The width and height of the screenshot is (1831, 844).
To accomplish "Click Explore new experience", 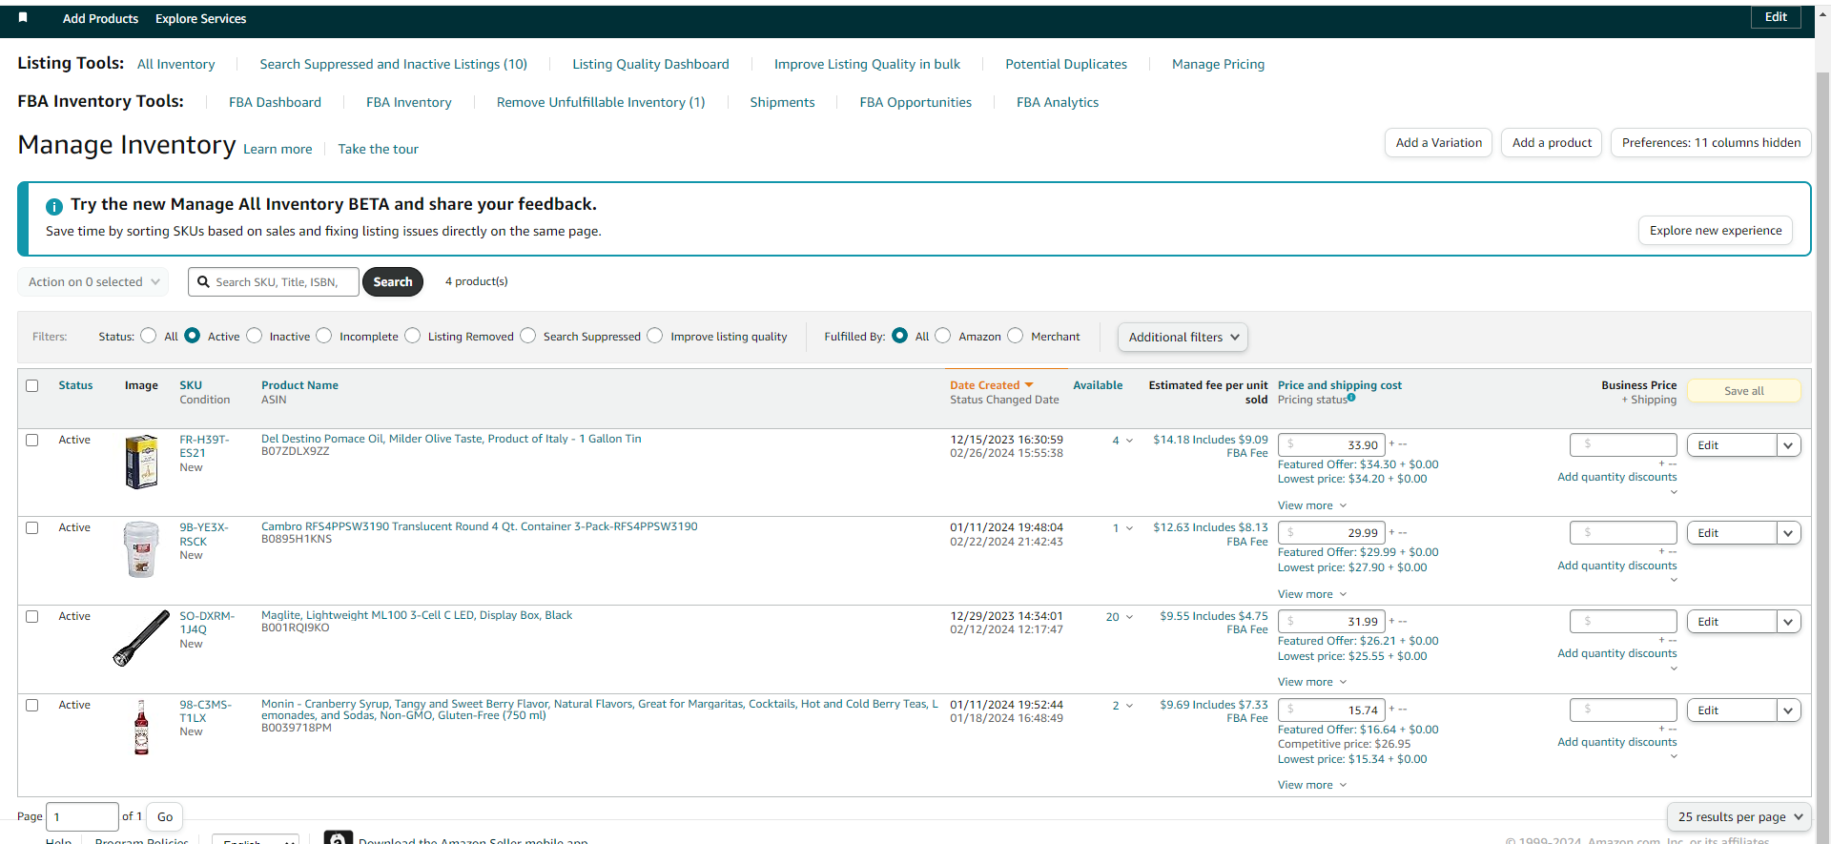I will coord(1716,231).
